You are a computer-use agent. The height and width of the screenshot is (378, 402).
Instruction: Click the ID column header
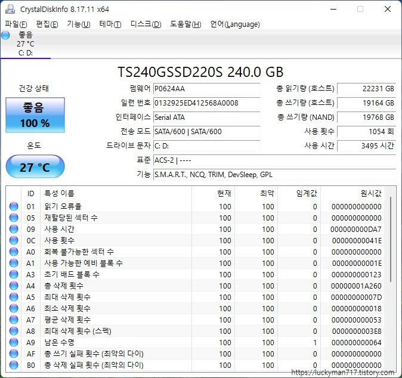coord(31,193)
